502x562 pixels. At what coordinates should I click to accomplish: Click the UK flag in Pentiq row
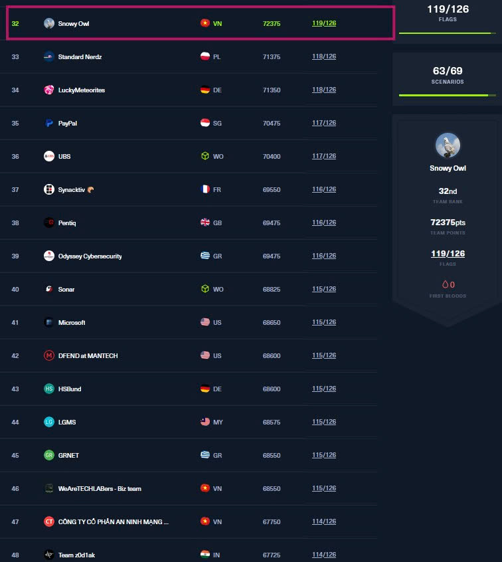coord(205,223)
